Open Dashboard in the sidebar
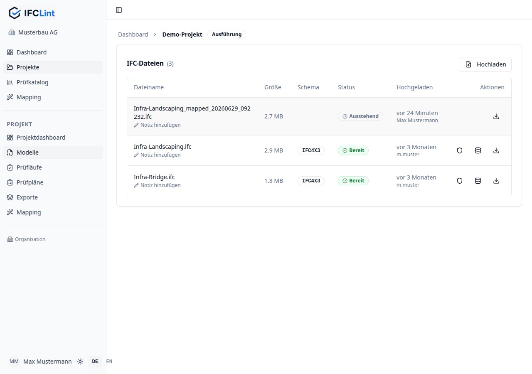Screen dimensions: 532x374 point(53,52)
